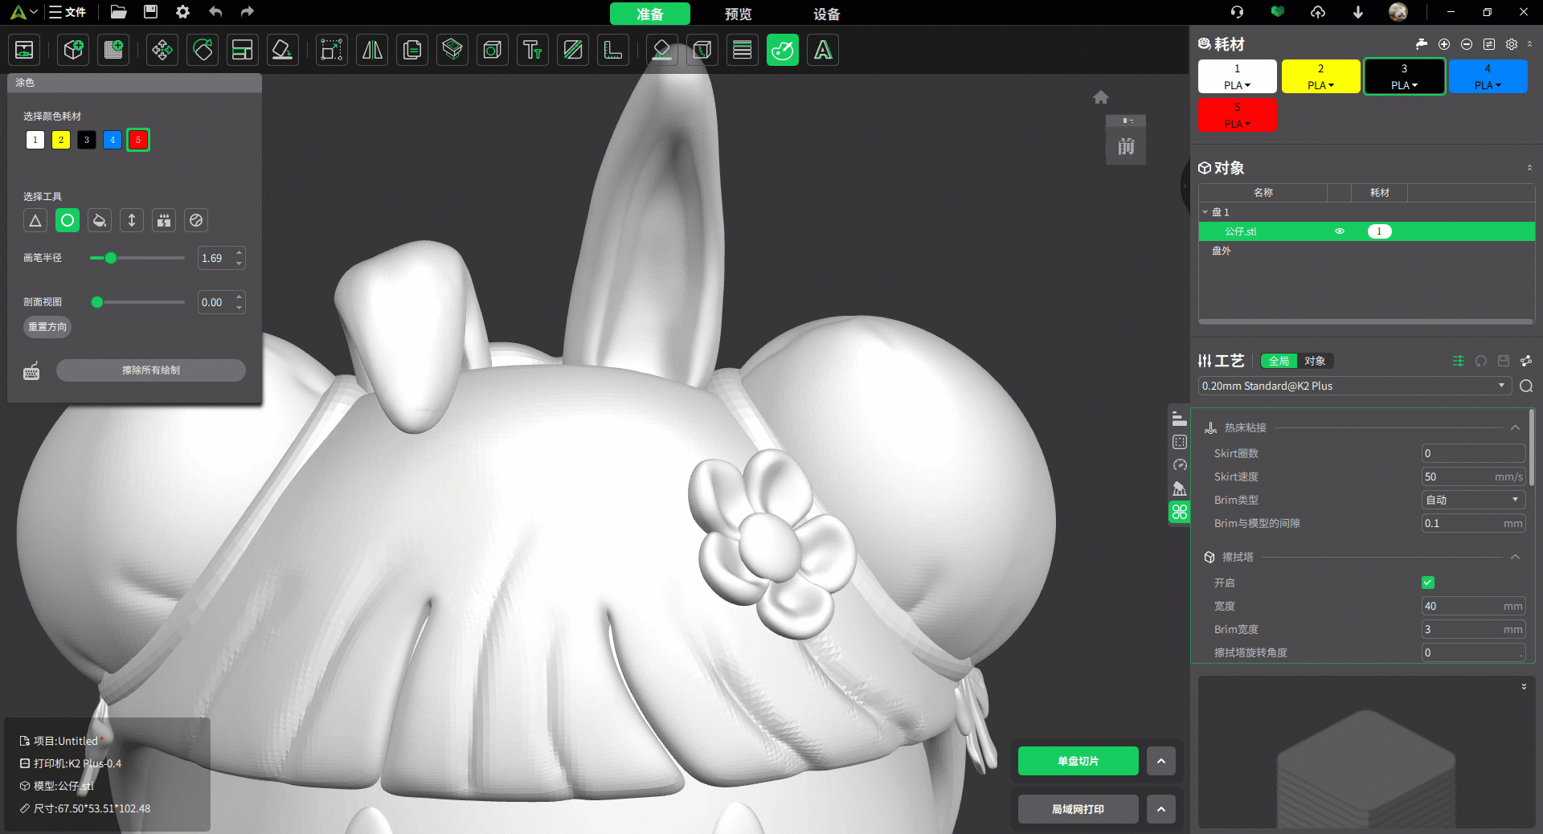
Task: Switch to the 设备 tab
Action: click(826, 14)
